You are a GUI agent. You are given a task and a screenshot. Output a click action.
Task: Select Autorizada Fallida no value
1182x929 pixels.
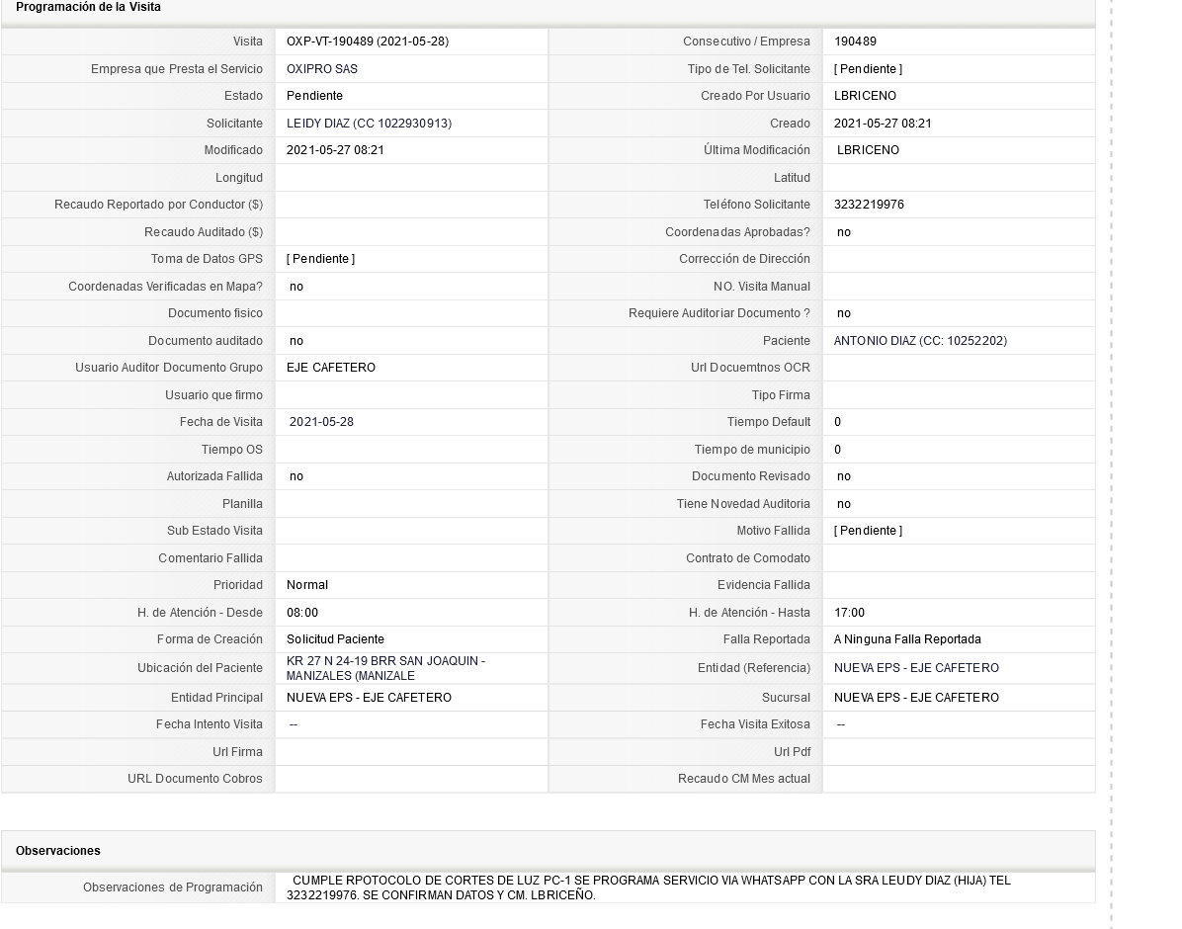tap(296, 476)
